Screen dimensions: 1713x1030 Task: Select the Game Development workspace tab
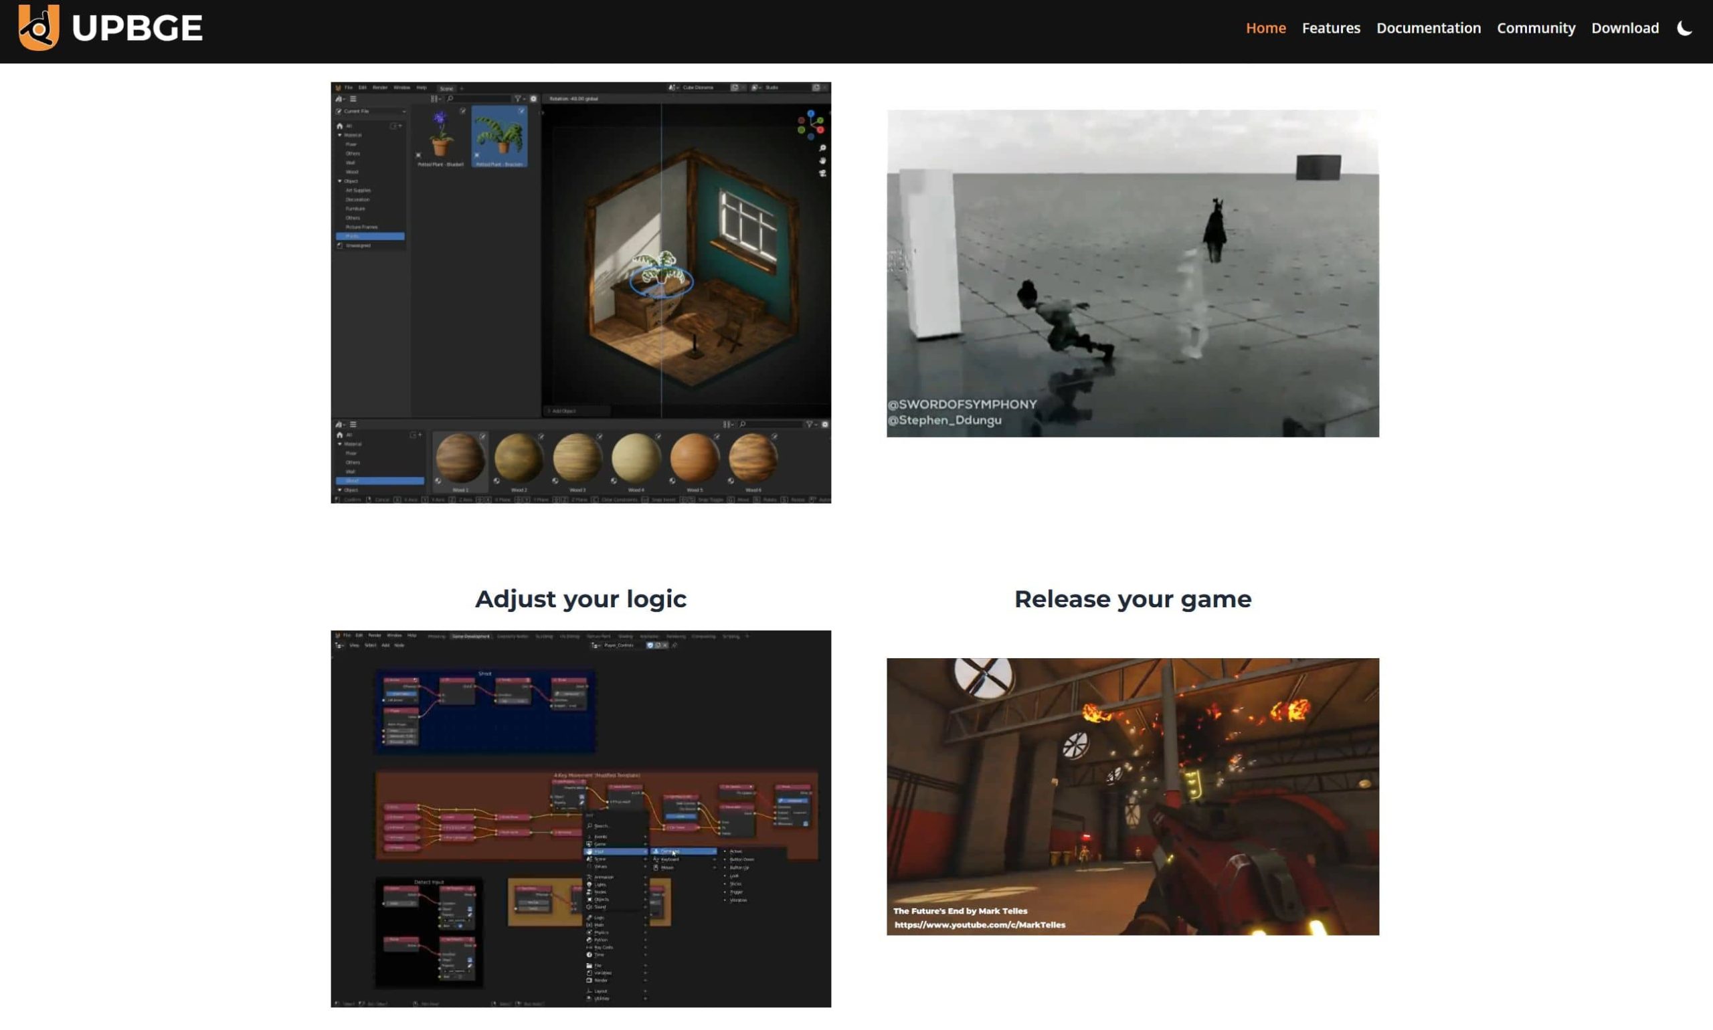pyautogui.click(x=471, y=636)
